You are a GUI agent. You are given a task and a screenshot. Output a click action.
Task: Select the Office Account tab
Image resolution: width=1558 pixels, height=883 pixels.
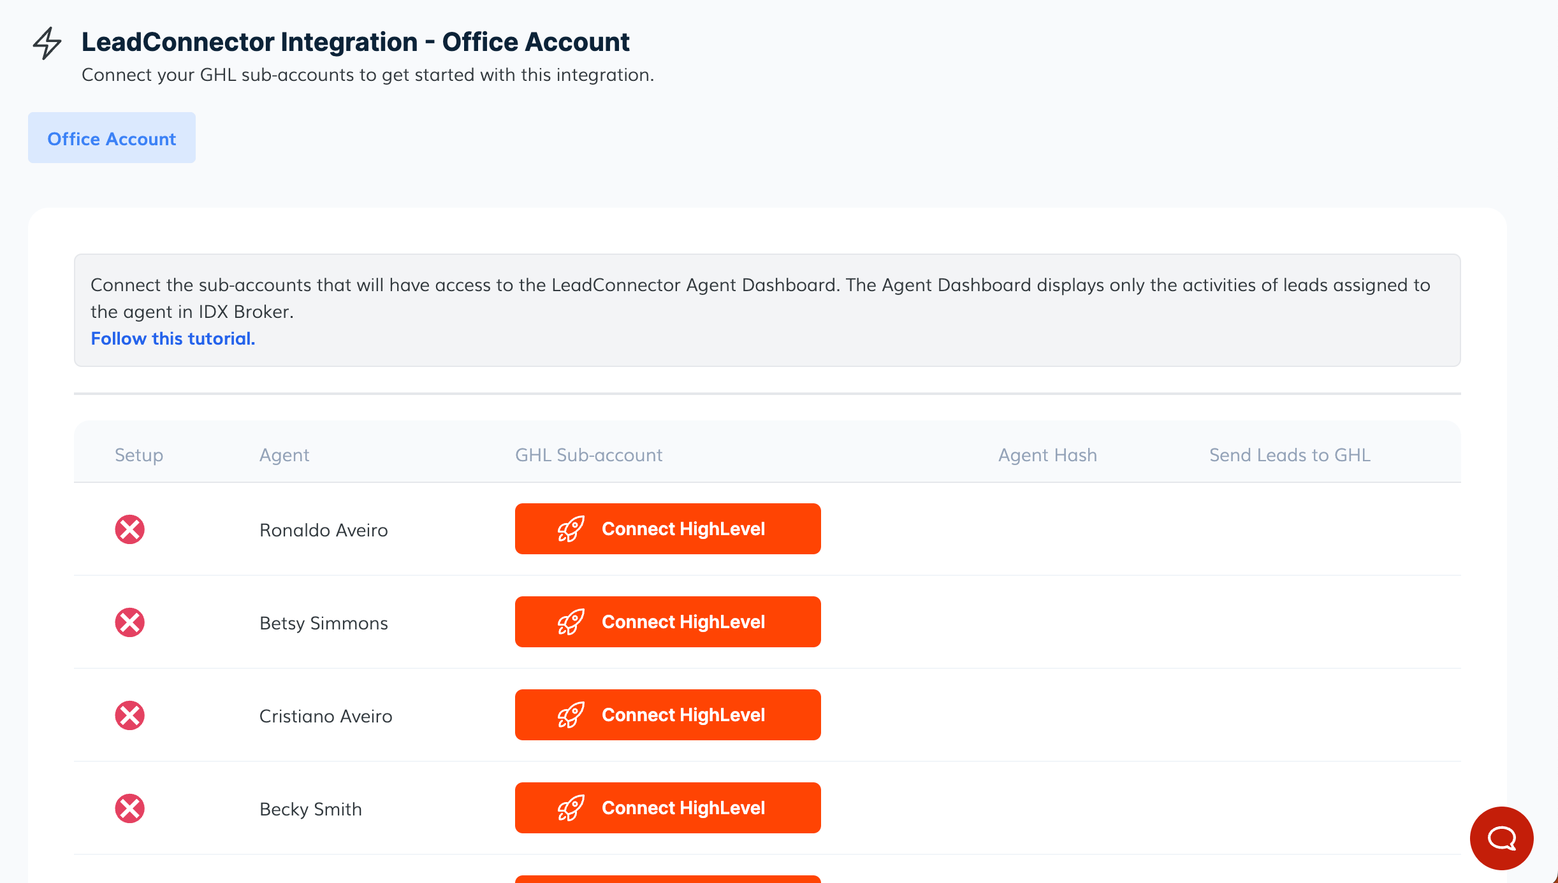point(112,138)
